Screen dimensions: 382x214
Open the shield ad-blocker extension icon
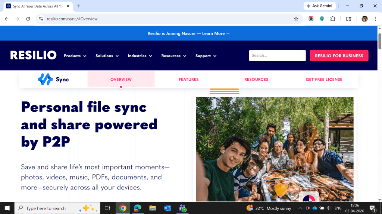tap(322, 19)
